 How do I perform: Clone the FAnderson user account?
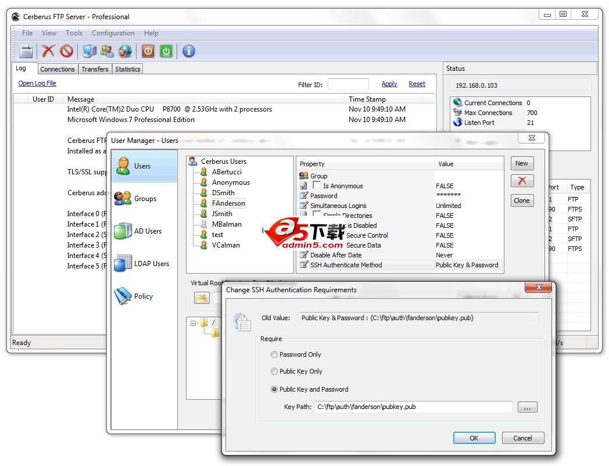pyautogui.click(x=521, y=200)
